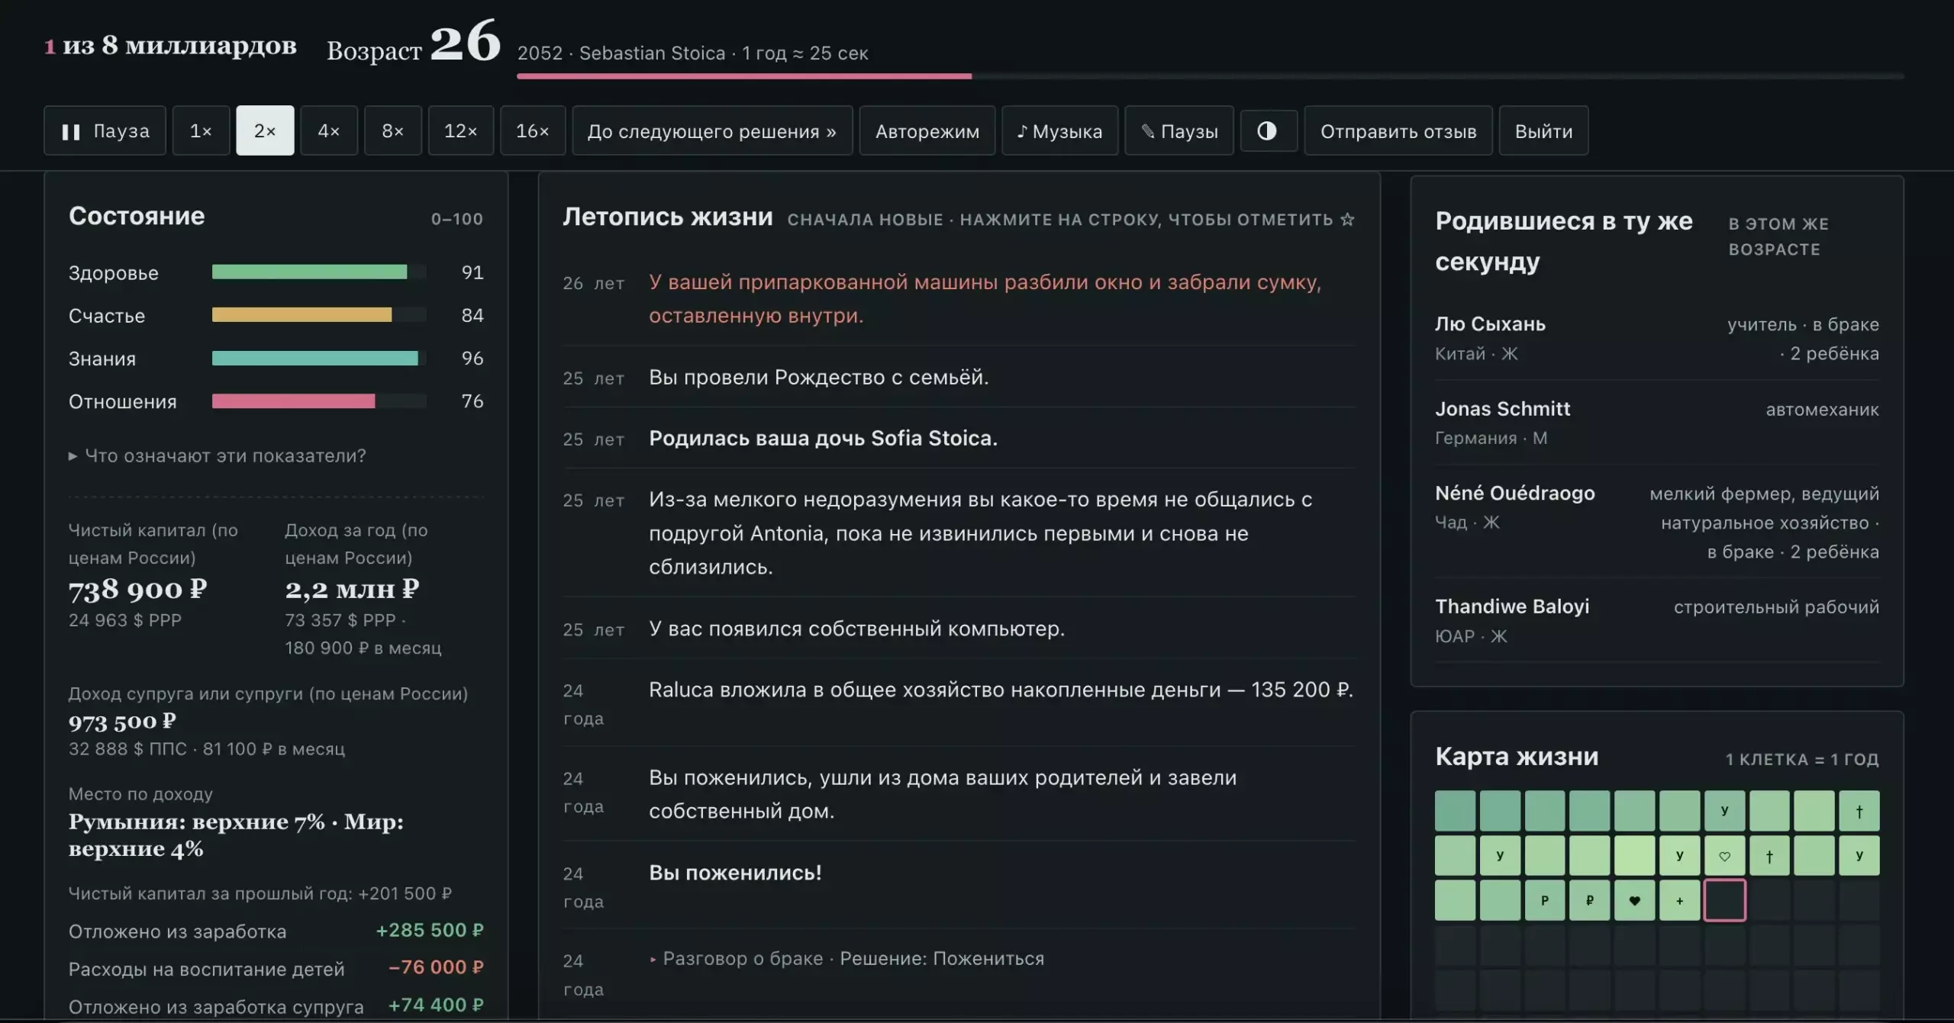Toggle the contrast theme icon
Screen dimensions: 1954x1023
pyautogui.click(x=1269, y=131)
